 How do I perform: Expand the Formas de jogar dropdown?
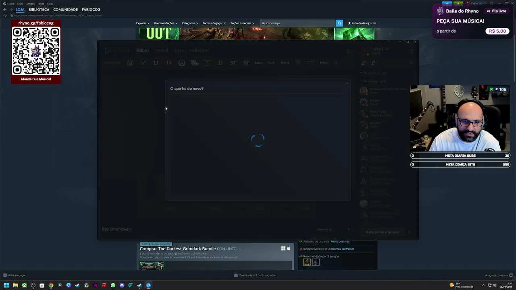click(214, 23)
